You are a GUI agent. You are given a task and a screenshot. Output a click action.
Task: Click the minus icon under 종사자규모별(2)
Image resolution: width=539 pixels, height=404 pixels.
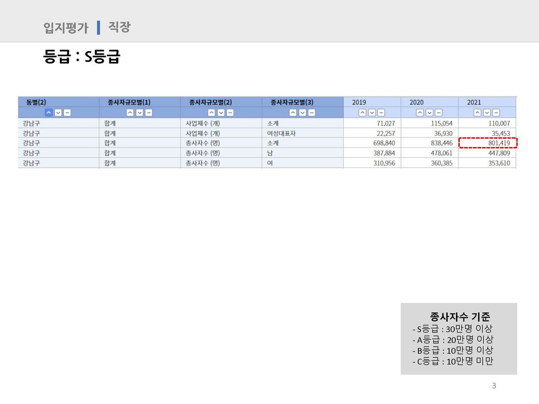(230, 113)
